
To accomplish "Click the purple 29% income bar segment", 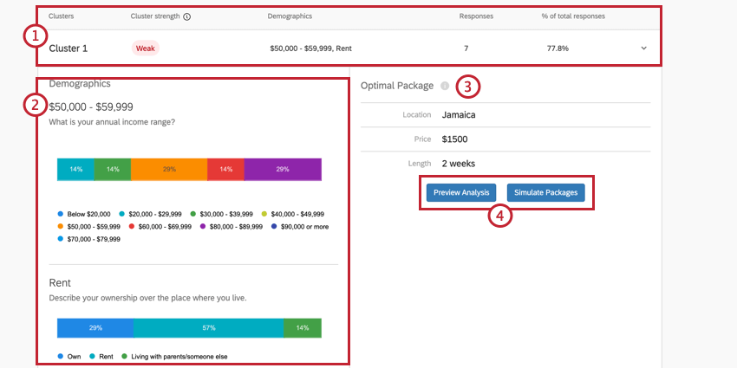I will (283, 169).
